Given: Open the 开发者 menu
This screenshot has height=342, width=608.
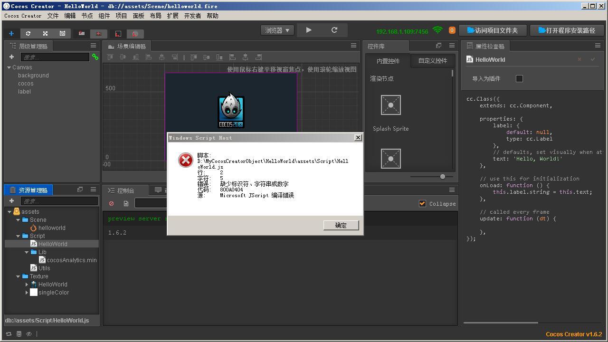Looking at the screenshot, I should tap(192, 16).
